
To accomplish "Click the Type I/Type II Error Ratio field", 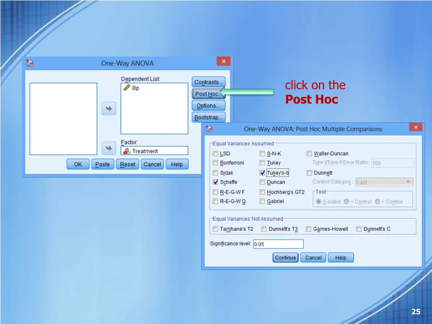I will point(393,163).
